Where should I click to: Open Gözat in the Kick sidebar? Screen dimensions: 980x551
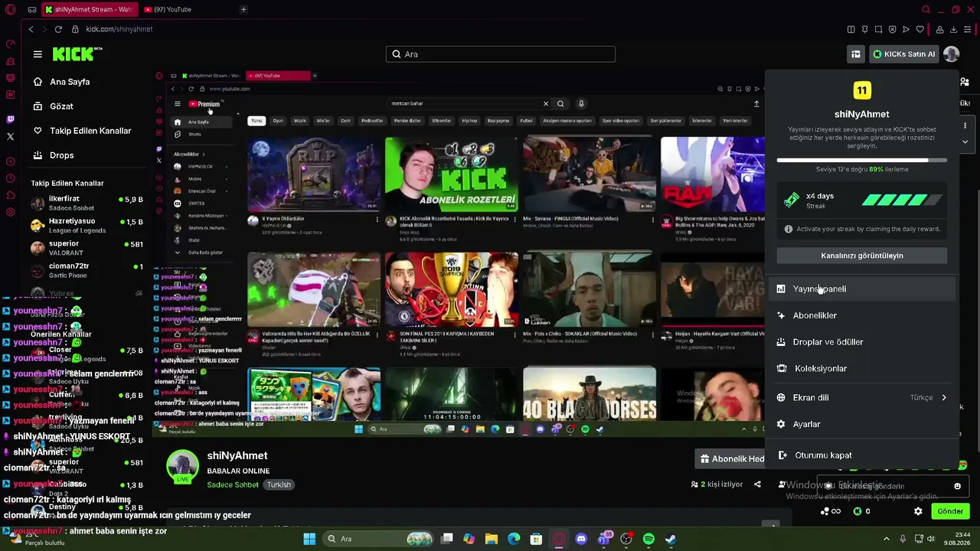click(61, 106)
